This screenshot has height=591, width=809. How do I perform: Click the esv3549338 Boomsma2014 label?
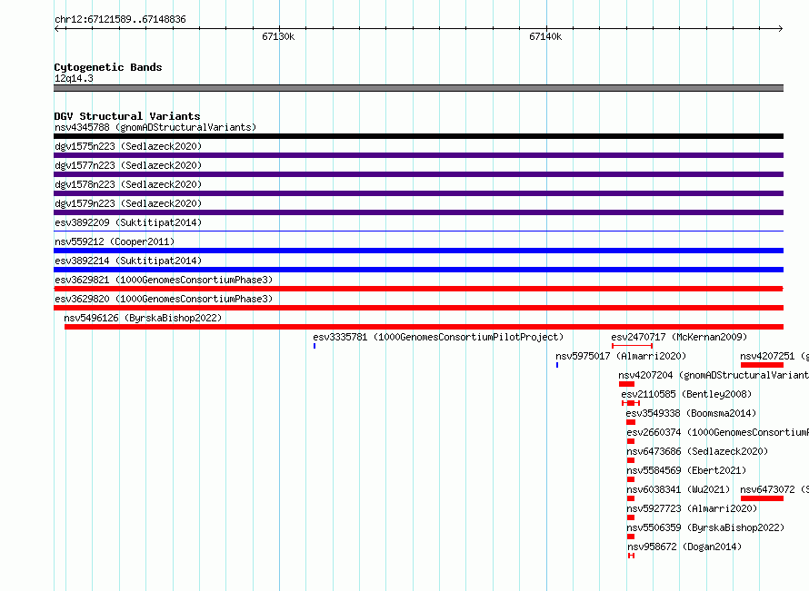click(691, 413)
